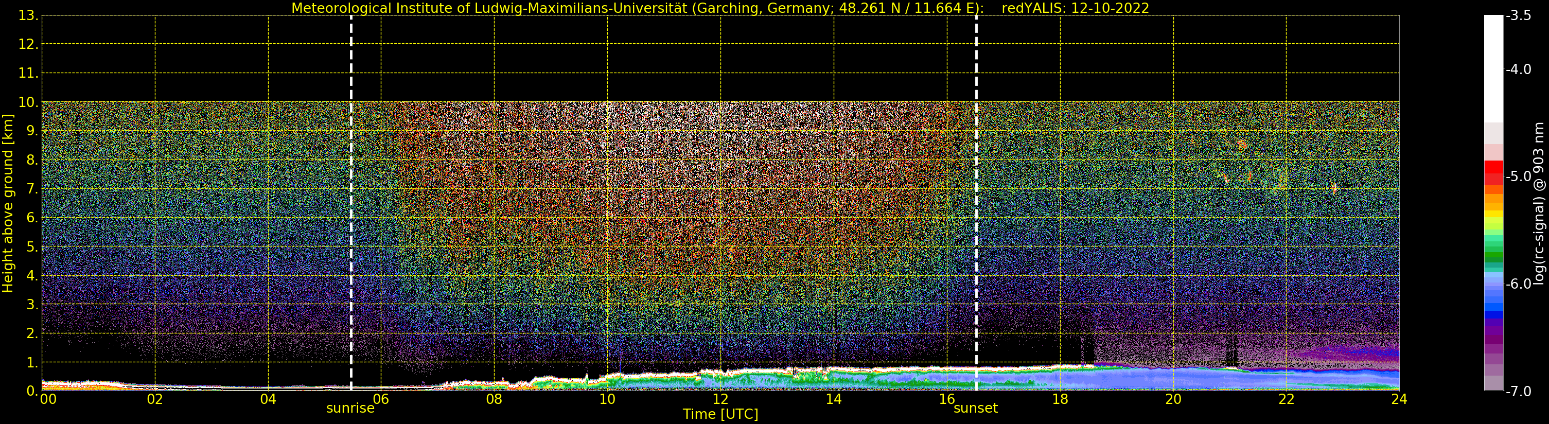The height and width of the screenshot is (424, 1549).
Task: Click the plot title naming the Meteorological Institute
Action: [720, 8]
